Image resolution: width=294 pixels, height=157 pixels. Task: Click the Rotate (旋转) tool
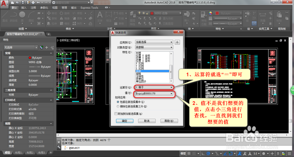click(x=65, y=13)
